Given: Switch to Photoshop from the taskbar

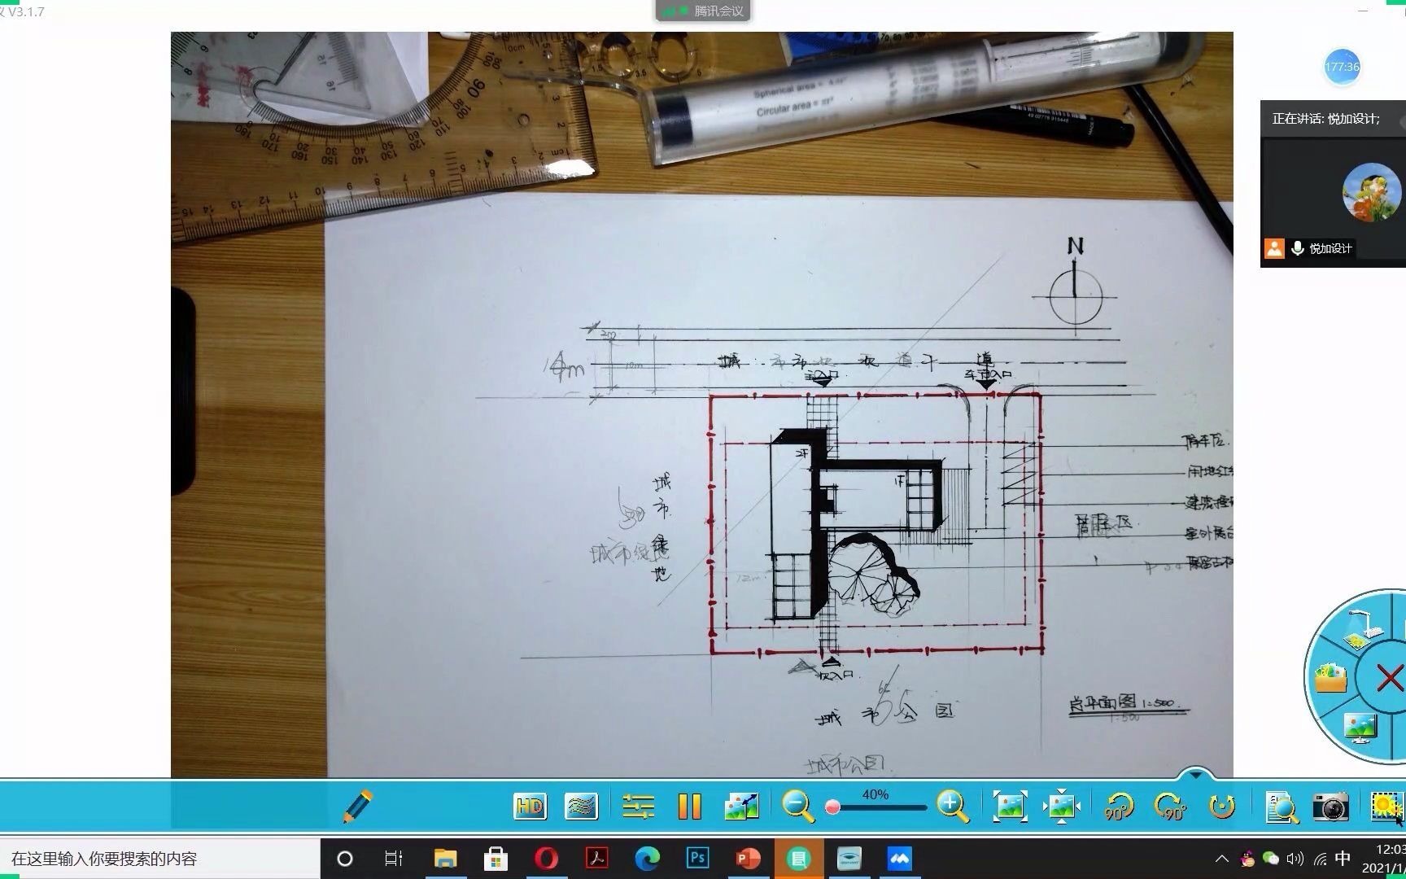Looking at the screenshot, I should [x=697, y=859].
